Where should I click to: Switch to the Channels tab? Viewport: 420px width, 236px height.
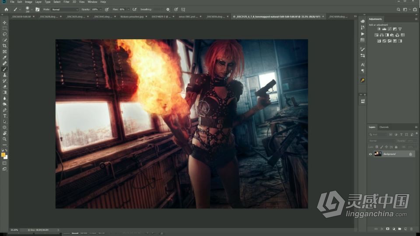(x=384, y=127)
